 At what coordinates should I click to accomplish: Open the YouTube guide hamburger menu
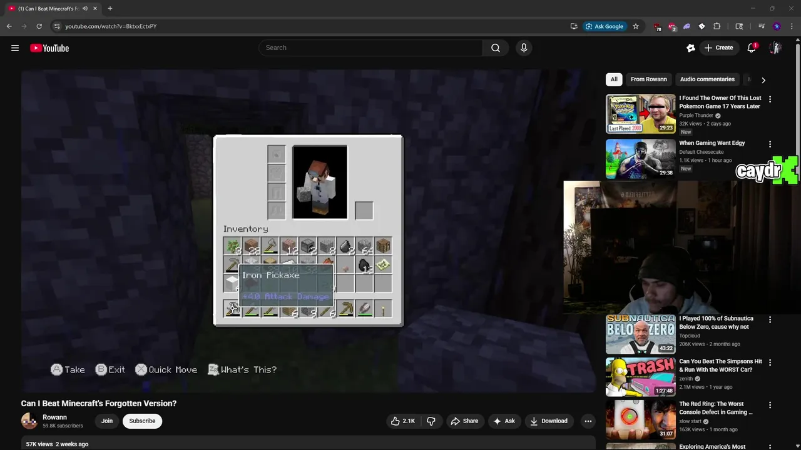point(15,48)
